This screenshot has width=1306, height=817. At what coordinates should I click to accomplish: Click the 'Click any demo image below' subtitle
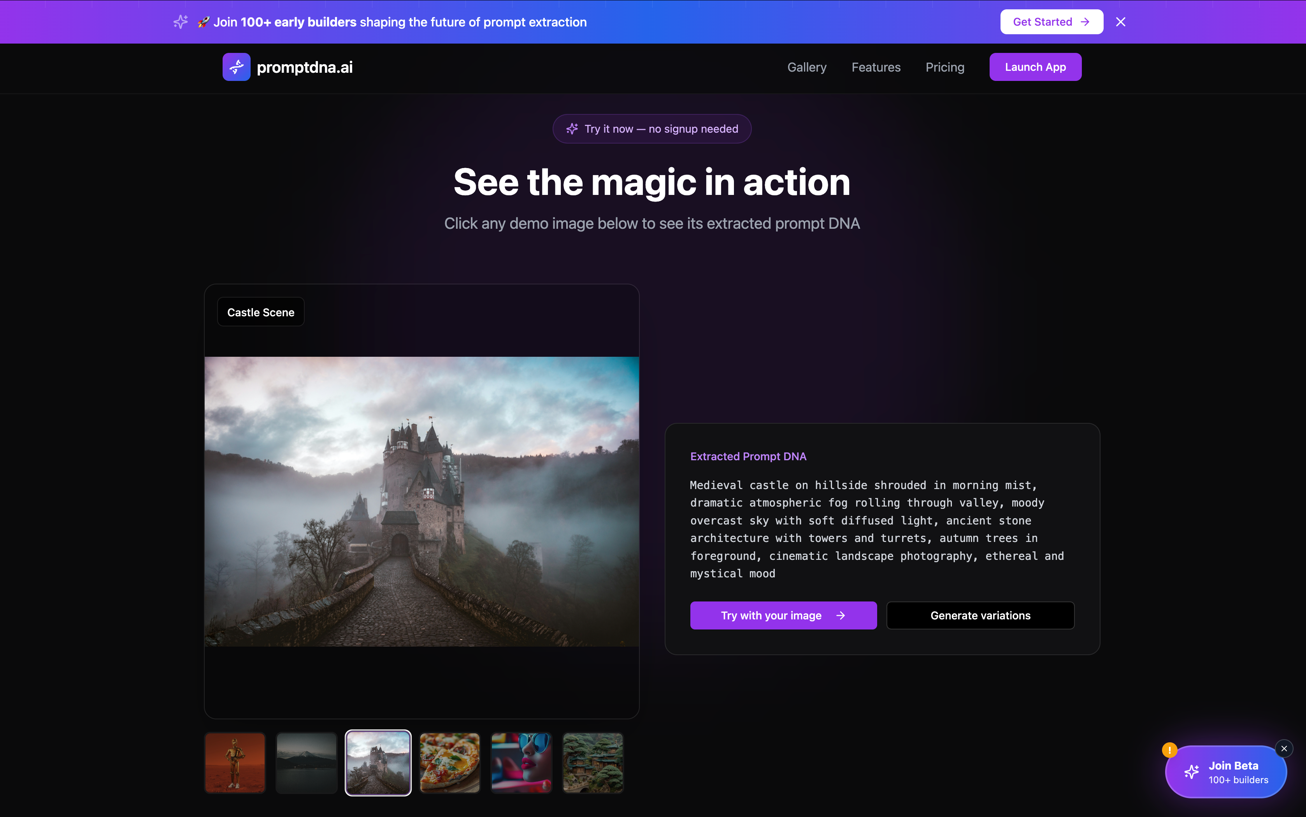click(652, 223)
